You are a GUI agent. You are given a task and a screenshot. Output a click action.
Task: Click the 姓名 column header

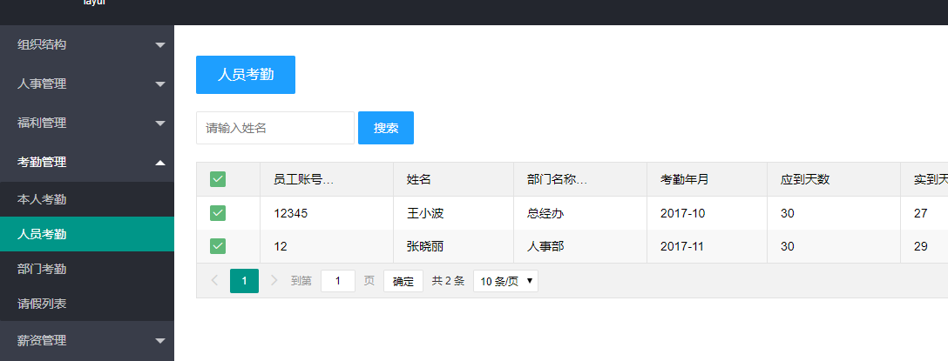453,179
